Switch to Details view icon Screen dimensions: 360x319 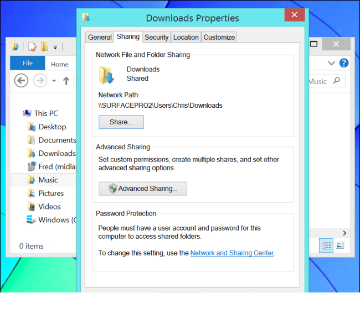click(326, 245)
